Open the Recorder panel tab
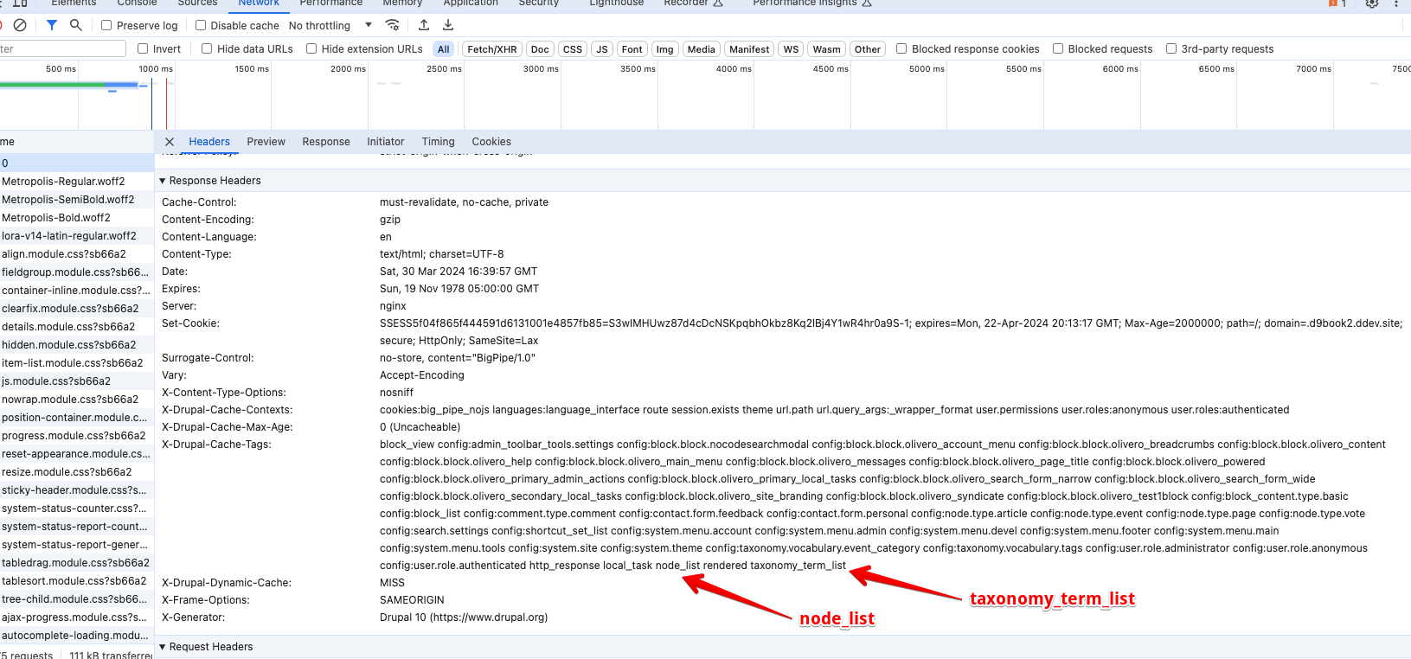The image size is (1411, 659). tap(693, 3)
